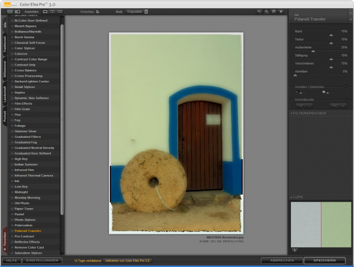Click the pin icon under the Lupe preview

294,250
